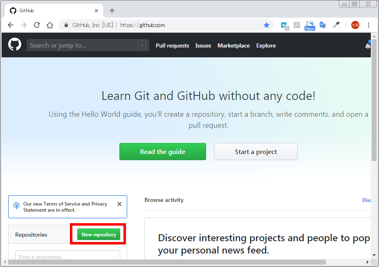Click the scroll down arrow on page
Viewport: 379px width, 267px height.
(374, 255)
